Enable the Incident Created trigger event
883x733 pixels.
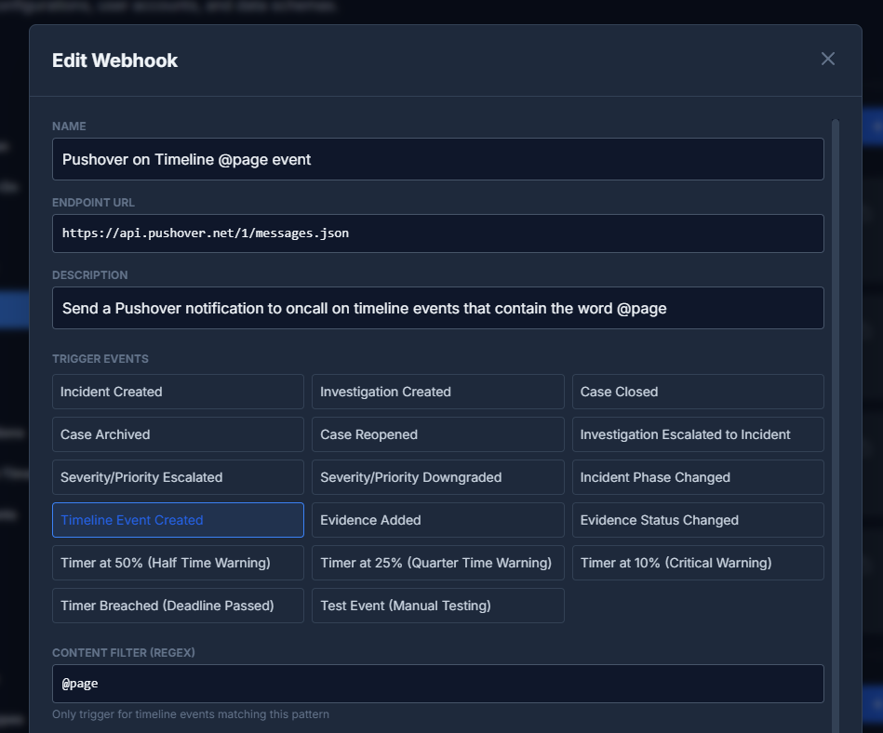point(177,392)
